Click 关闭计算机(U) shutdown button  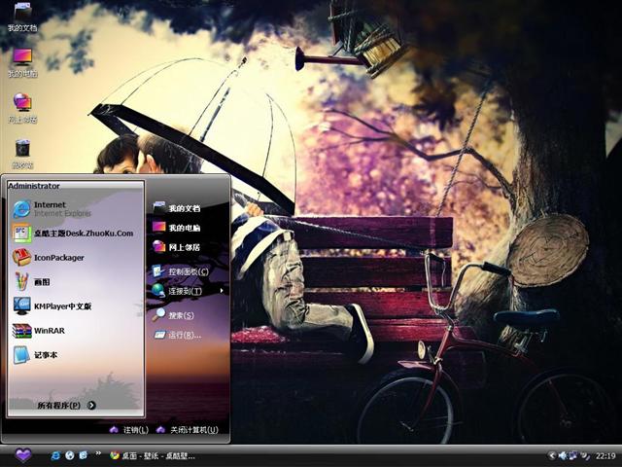click(x=188, y=430)
